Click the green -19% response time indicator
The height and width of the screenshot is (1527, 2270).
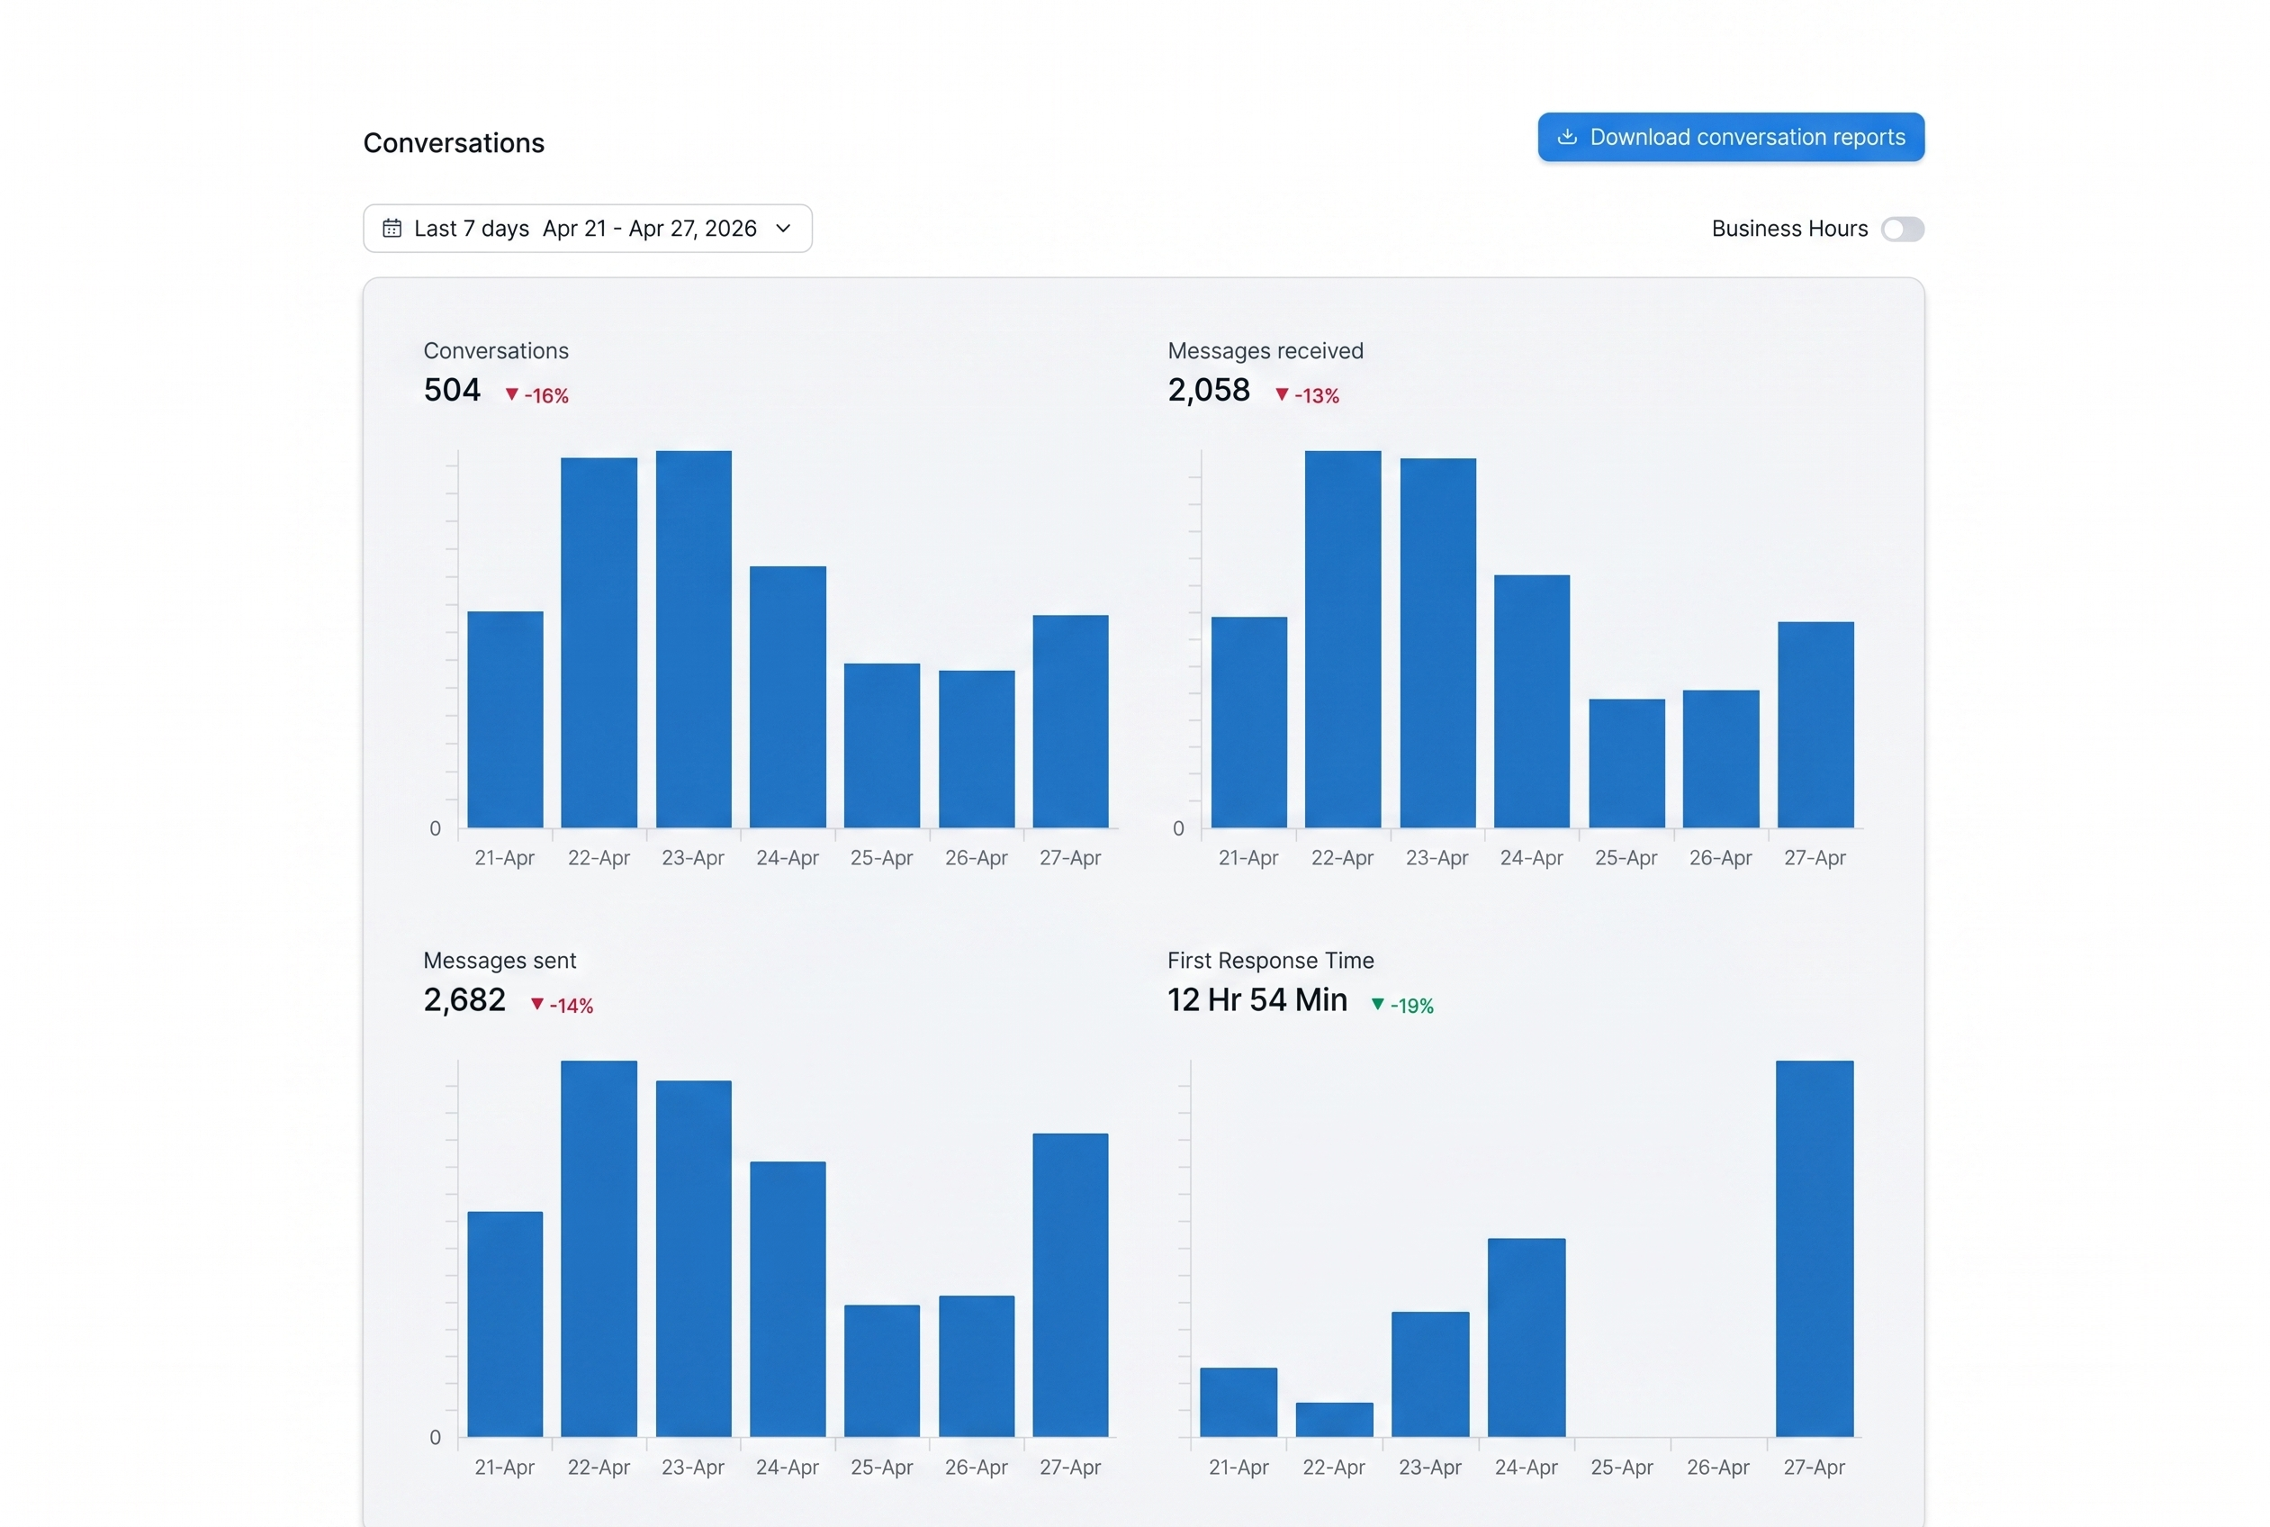(x=1401, y=1005)
